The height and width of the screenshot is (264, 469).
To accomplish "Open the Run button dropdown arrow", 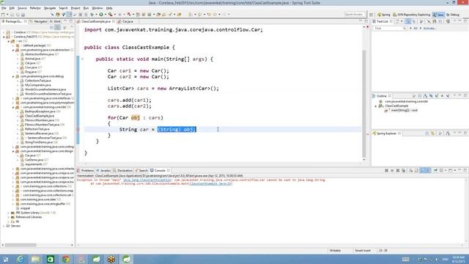I will (x=105, y=15).
